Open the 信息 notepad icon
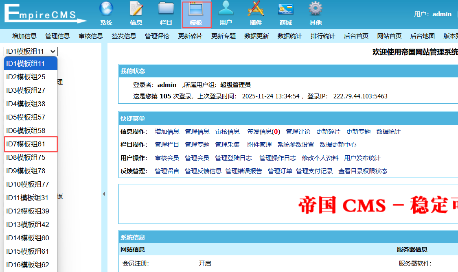Viewport: 458px width, 272px height. [x=136, y=10]
